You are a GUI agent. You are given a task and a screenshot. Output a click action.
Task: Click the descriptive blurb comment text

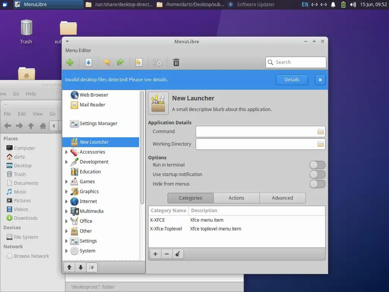pos(222,109)
